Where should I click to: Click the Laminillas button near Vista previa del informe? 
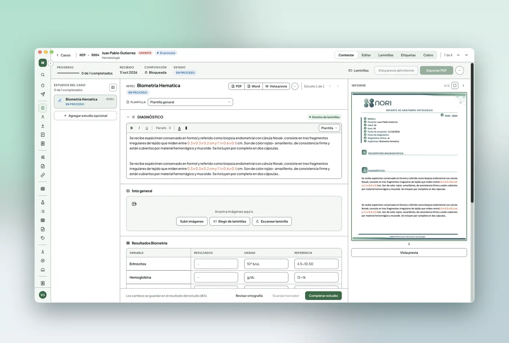358,70
